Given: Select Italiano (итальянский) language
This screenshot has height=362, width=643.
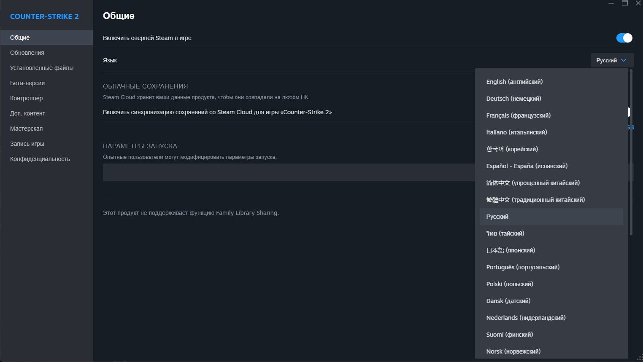Looking at the screenshot, I should click(x=516, y=132).
